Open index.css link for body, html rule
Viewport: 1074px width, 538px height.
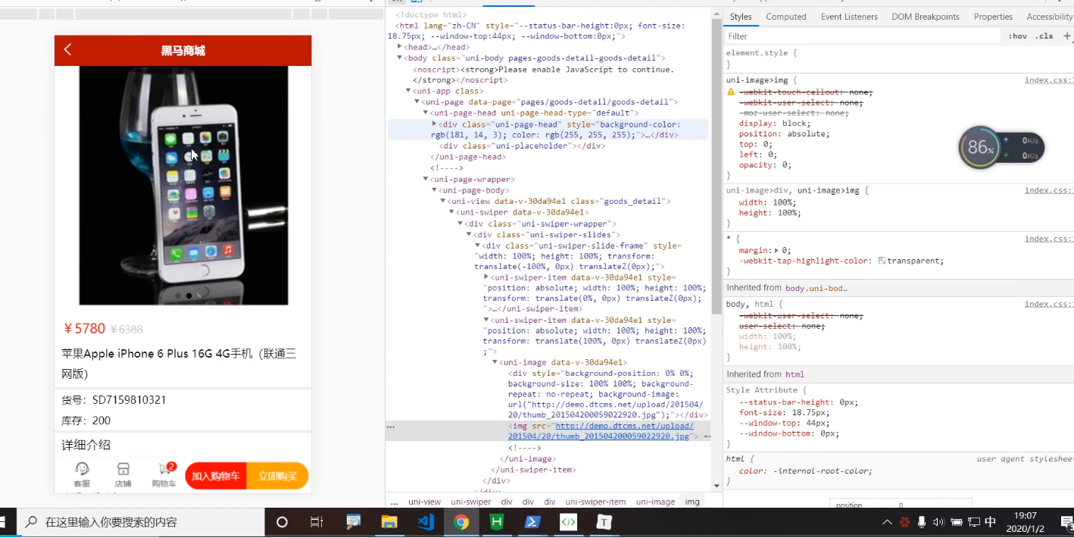coord(1049,304)
